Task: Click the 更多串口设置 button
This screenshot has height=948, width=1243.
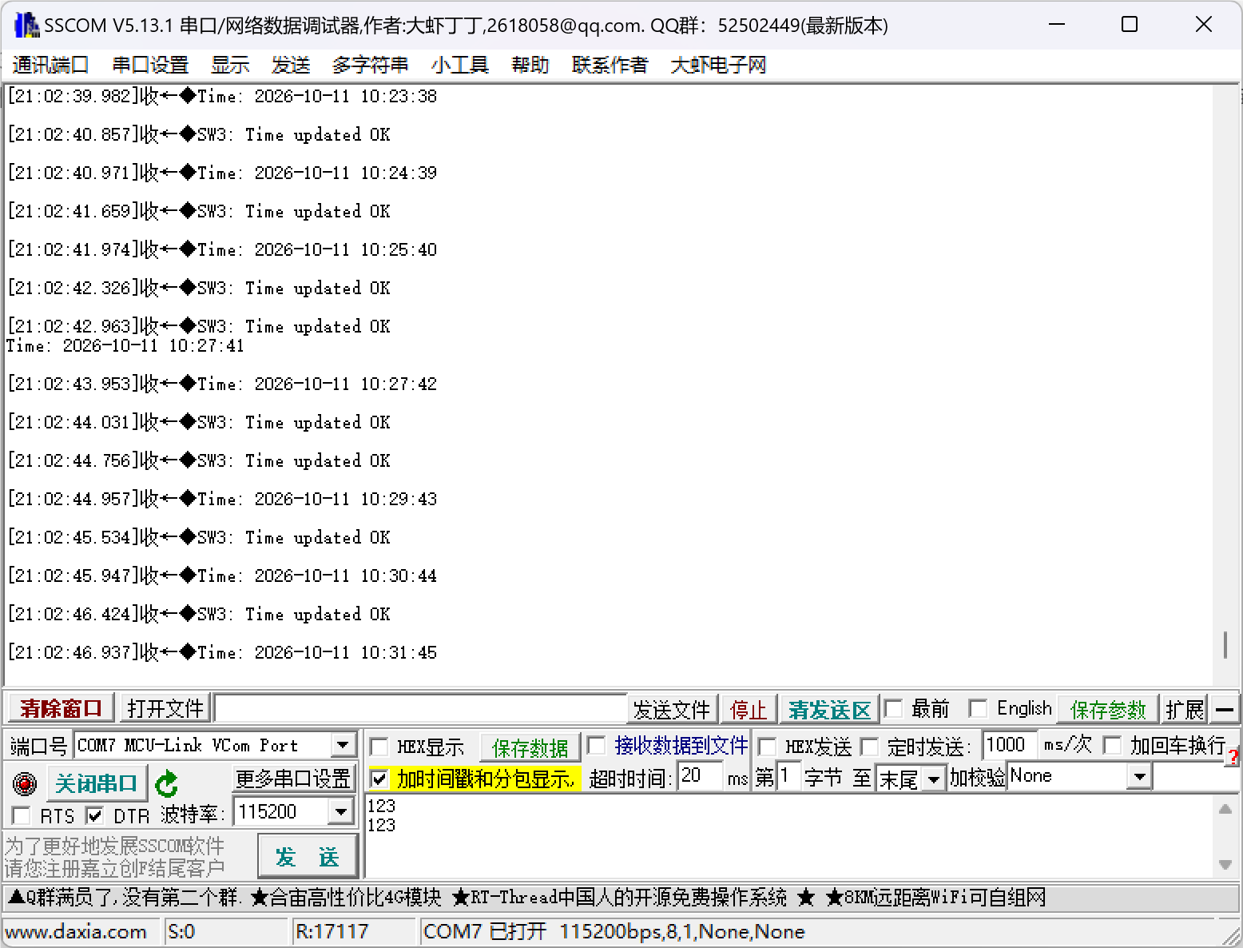Action: tap(293, 778)
